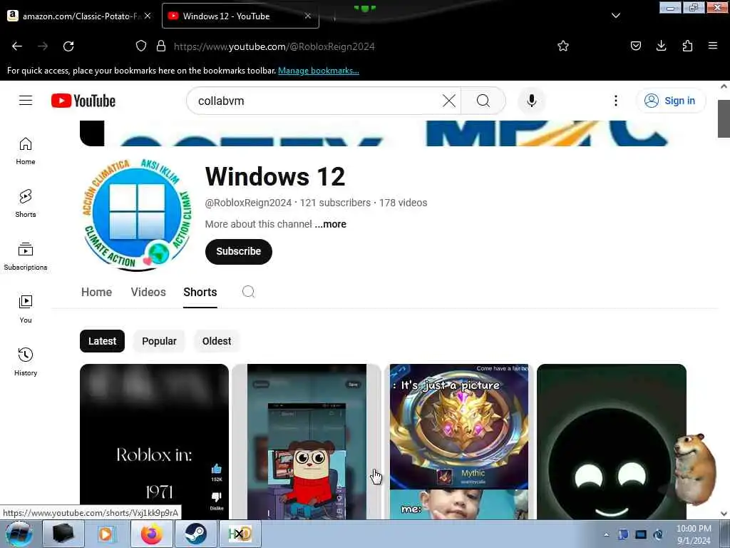The height and width of the screenshot is (548, 730).
Task: Click the Firefox taskbar icon
Action: [x=151, y=534]
